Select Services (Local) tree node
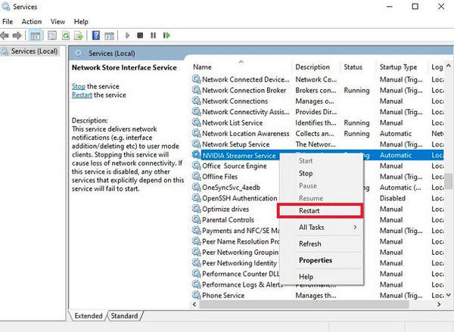Viewport: 454px width, 332px height. point(34,51)
